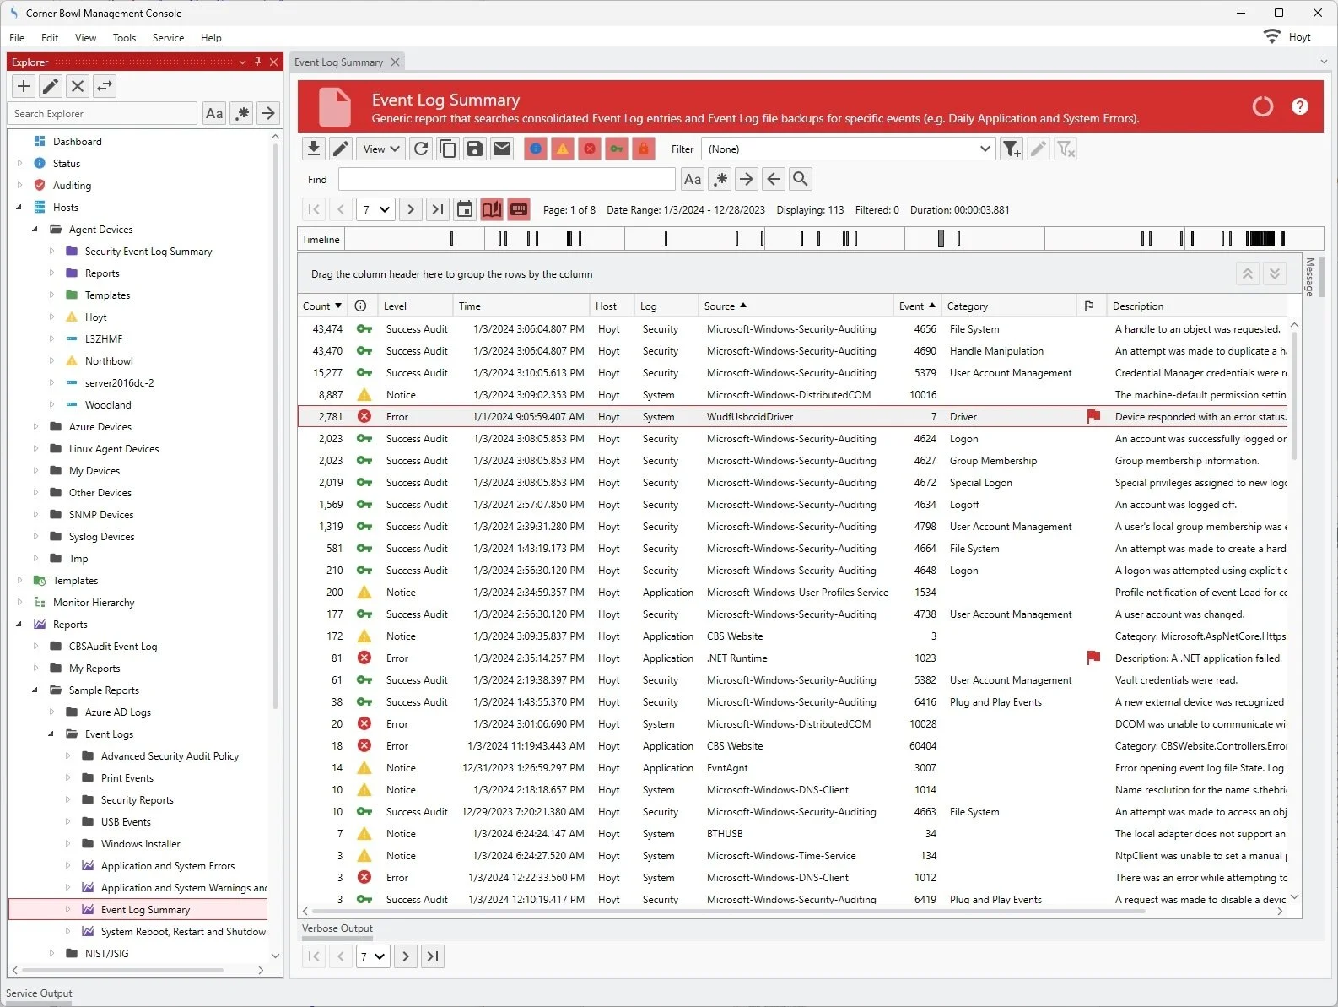
Task: Toggle regex option in Search Explorer
Action: [242, 113]
